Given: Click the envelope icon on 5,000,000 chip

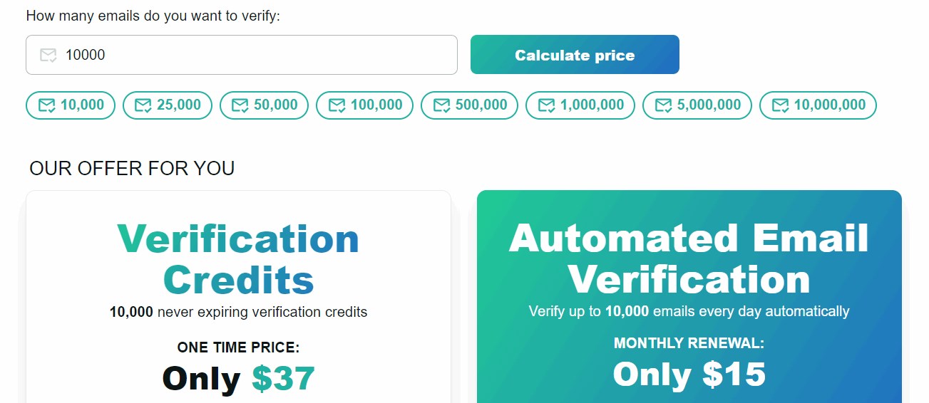Looking at the screenshot, I should [664, 105].
